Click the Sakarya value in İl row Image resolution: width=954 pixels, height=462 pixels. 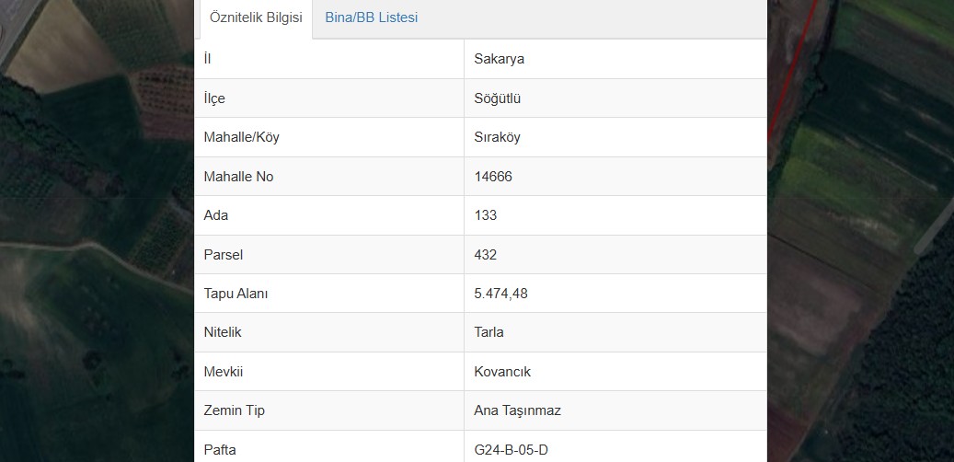click(x=499, y=59)
